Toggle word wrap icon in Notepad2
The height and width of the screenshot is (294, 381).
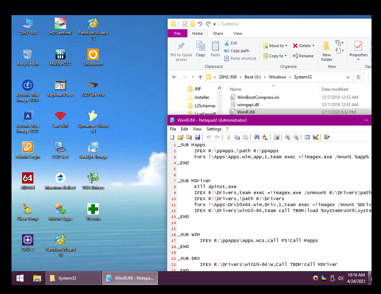pyautogui.click(x=276, y=137)
